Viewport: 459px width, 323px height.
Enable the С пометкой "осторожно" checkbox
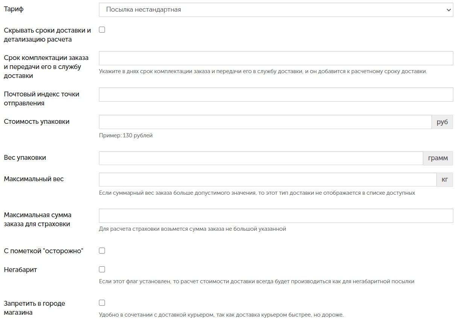pyautogui.click(x=102, y=251)
